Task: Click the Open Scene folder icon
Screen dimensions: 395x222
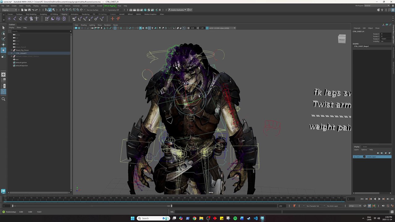Action: tap(26, 10)
